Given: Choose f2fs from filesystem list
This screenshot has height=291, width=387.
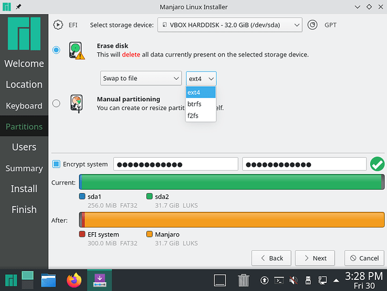Looking at the screenshot, I should [200, 115].
